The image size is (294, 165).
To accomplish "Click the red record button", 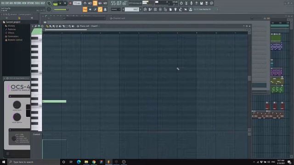I will pos(70,3).
